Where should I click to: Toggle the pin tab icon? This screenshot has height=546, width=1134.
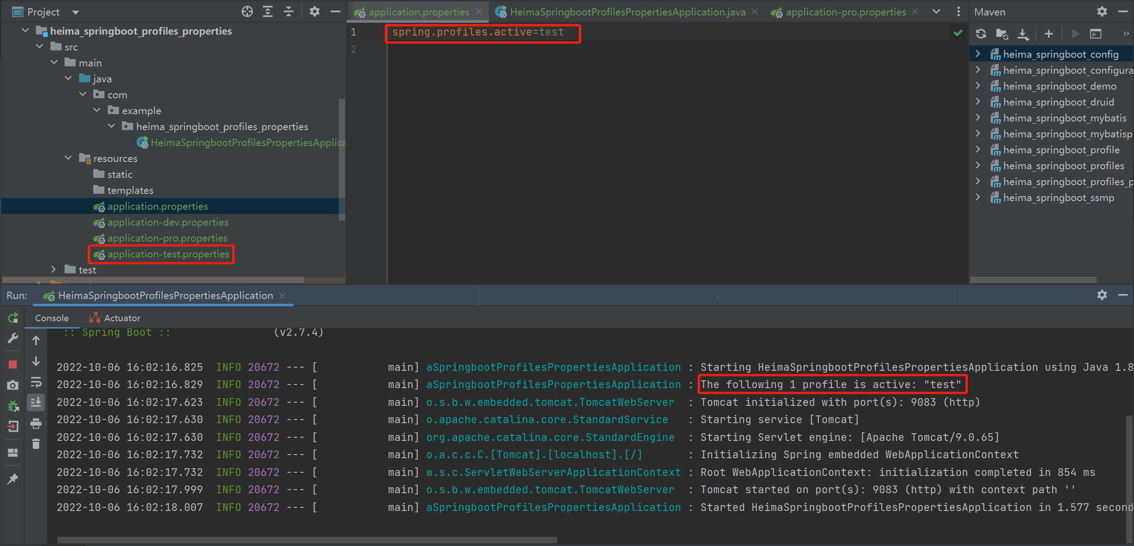pyautogui.click(x=13, y=479)
